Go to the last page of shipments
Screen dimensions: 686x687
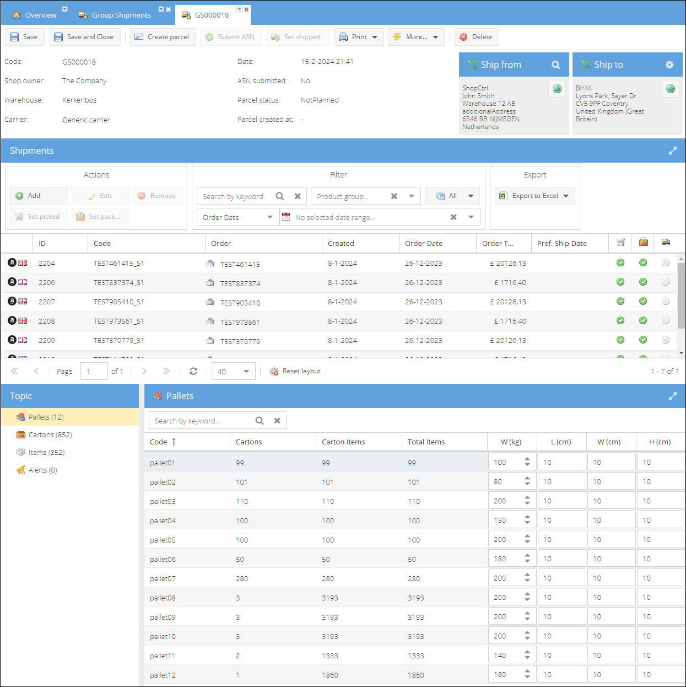[166, 371]
